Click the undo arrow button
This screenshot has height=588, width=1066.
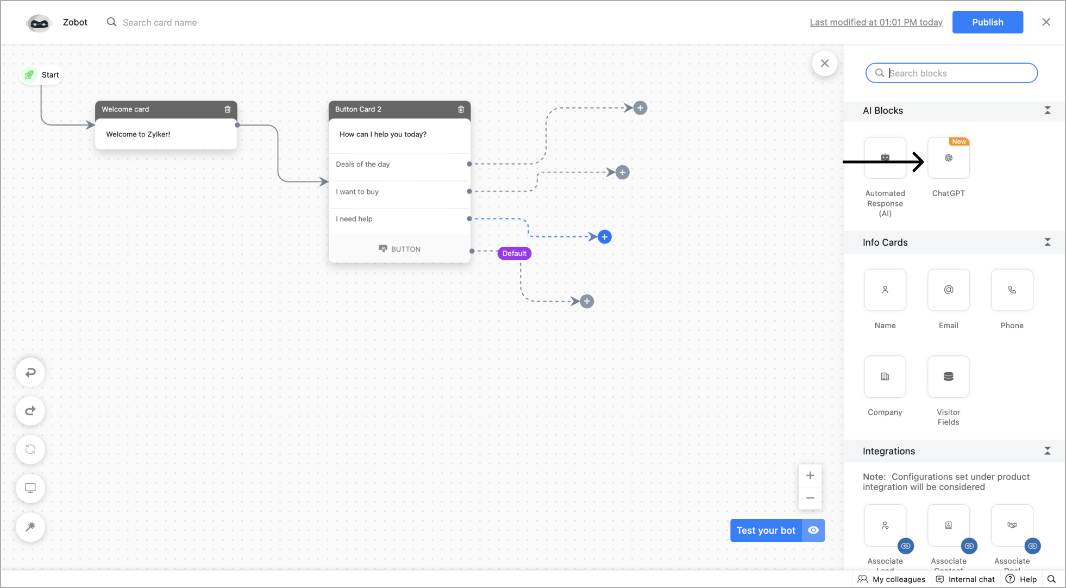[x=30, y=372]
